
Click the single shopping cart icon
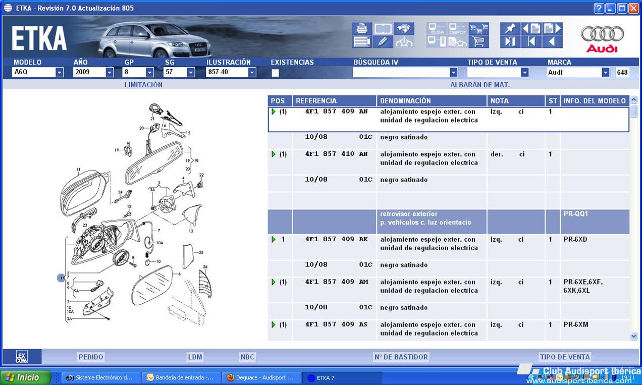[478, 42]
